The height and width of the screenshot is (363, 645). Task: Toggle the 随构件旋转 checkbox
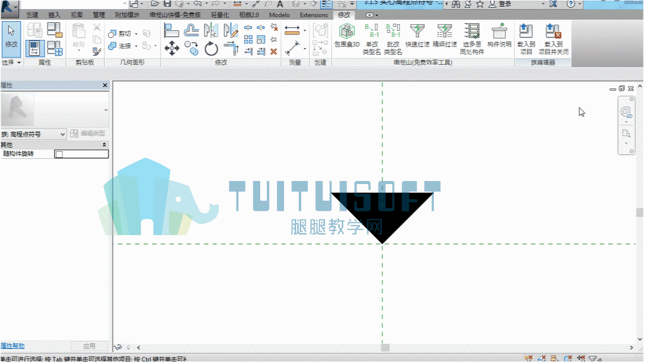tap(59, 154)
